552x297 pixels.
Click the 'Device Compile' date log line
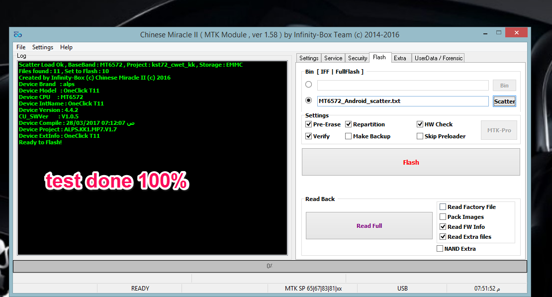tap(77, 123)
